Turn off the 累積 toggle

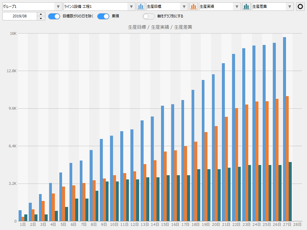[x=103, y=16]
